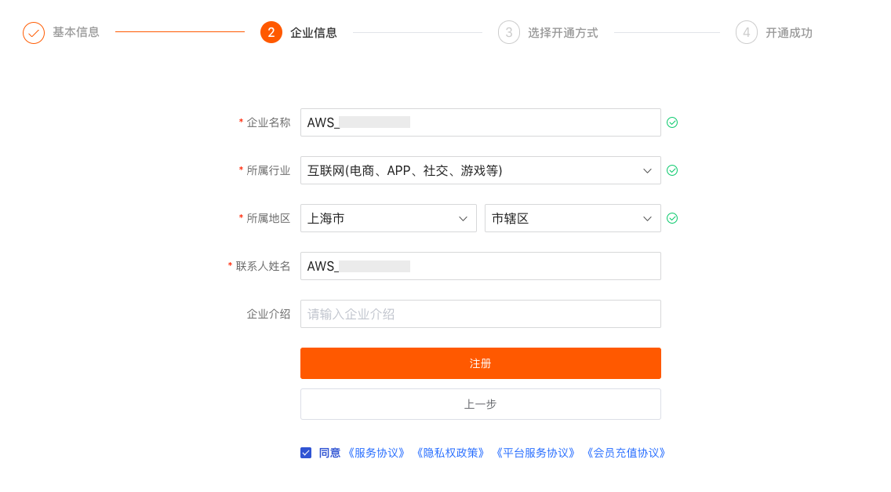Viewport: 891px width, 492px height.
Task: Click the completed checkmark icon for 基本信息 step
Action: point(34,33)
